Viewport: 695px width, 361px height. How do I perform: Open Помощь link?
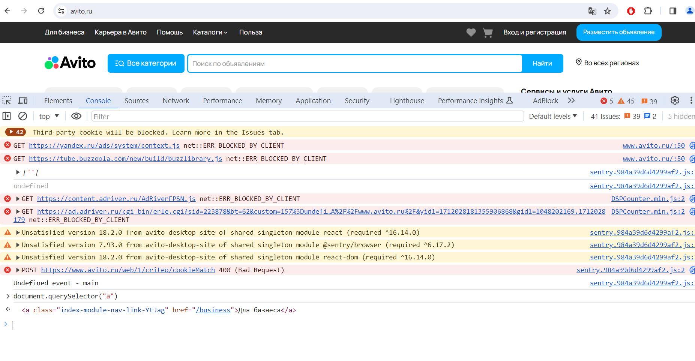(170, 32)
